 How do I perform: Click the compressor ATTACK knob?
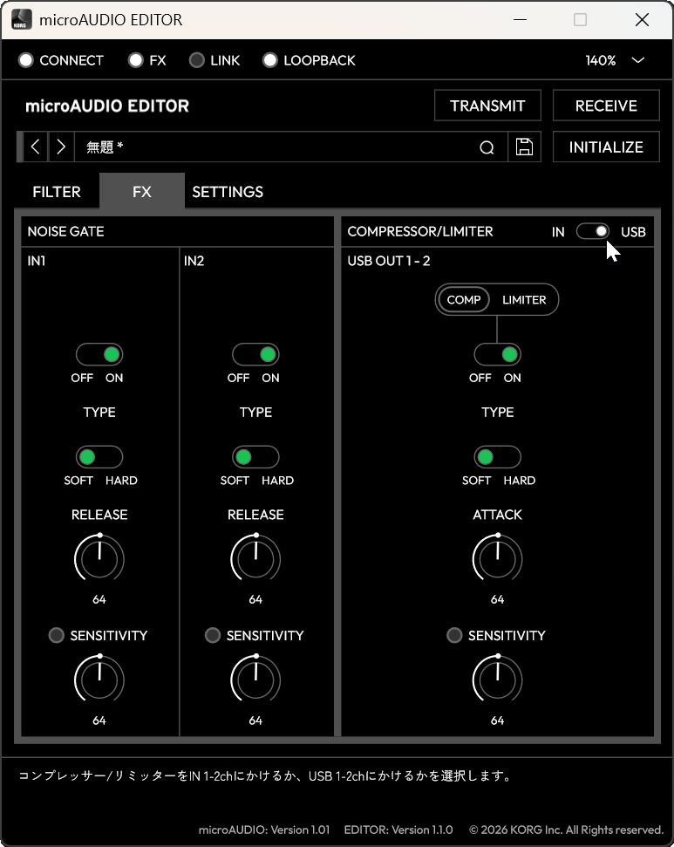[497, 558]
